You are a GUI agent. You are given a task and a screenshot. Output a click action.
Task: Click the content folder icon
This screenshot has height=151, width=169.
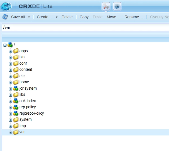point(16,70)
